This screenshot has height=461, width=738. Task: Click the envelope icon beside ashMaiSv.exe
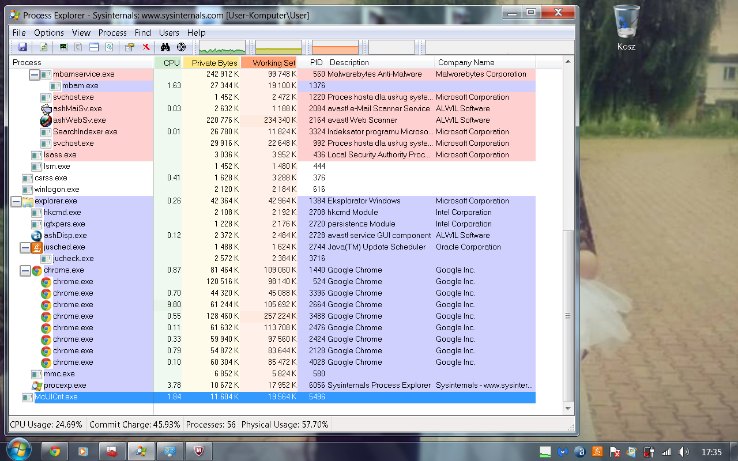[x=46, y=109]
